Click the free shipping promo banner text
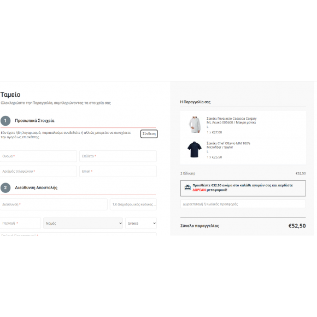Screen dimensions: 317x317 click(x=243, y=187)
